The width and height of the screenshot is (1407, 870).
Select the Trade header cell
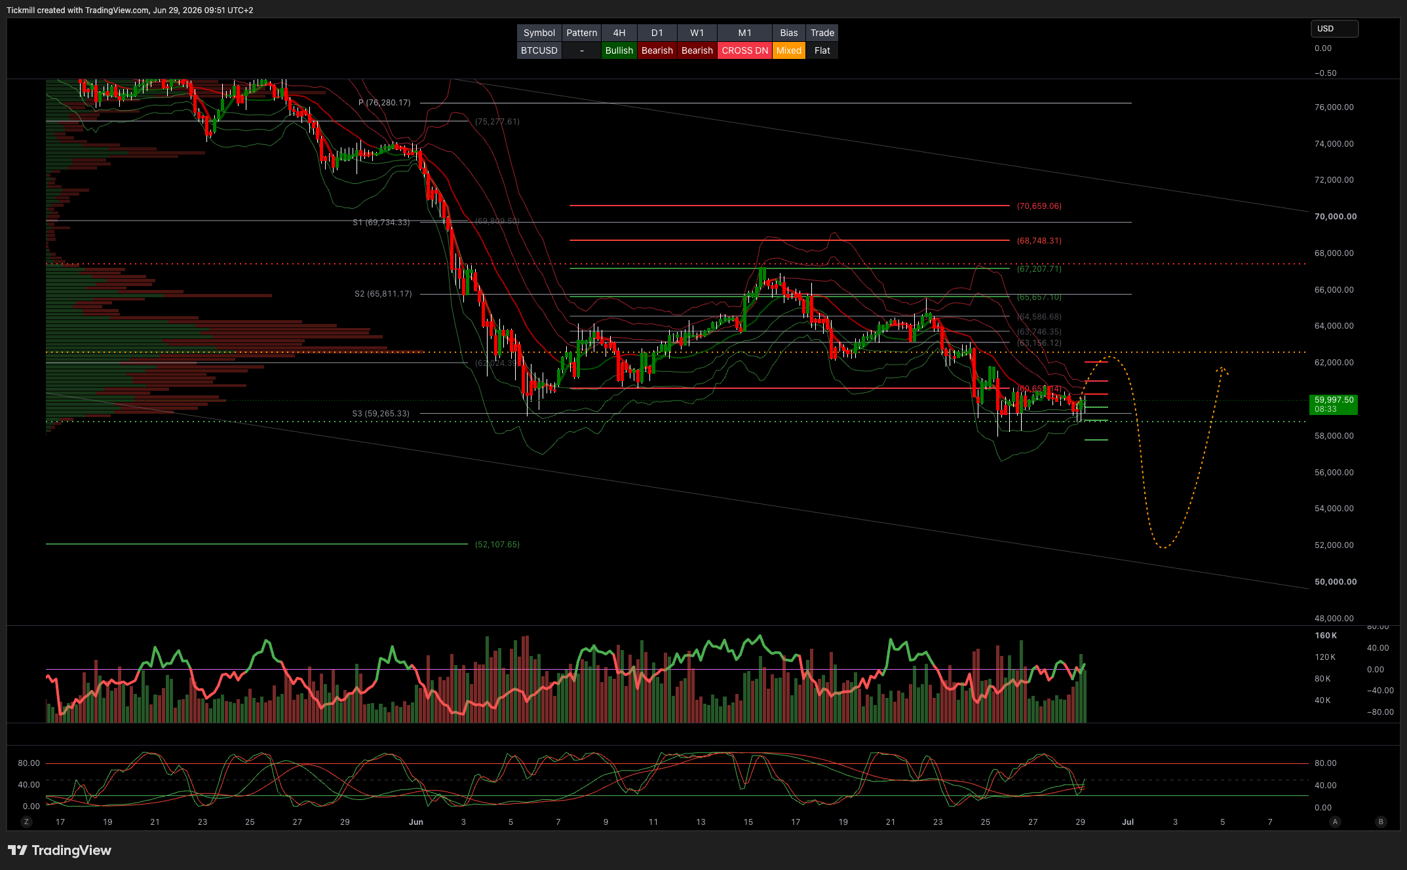pos(822,33)
